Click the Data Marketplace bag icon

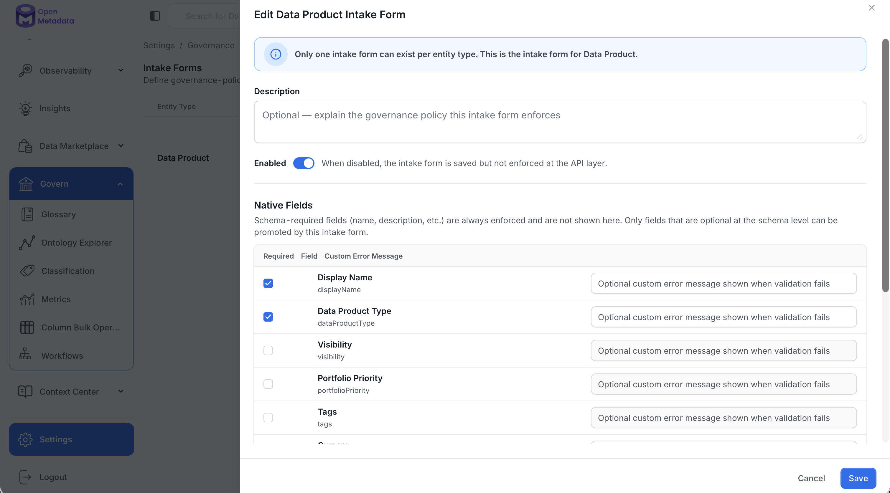coord(26,146)
